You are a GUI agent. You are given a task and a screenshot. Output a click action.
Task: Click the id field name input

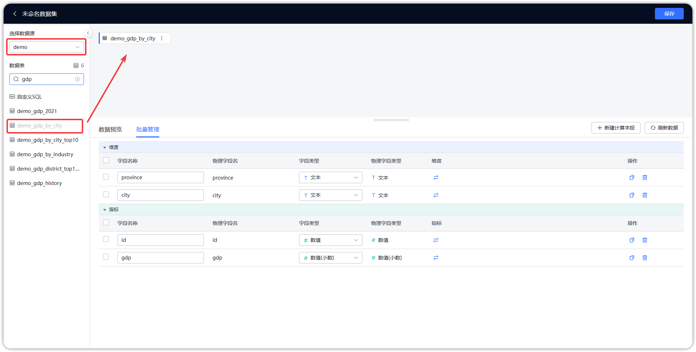[160, 240]
